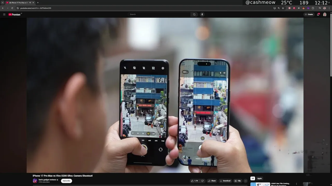Click the Create button
The image size is (332, 186).
point(309,14)
